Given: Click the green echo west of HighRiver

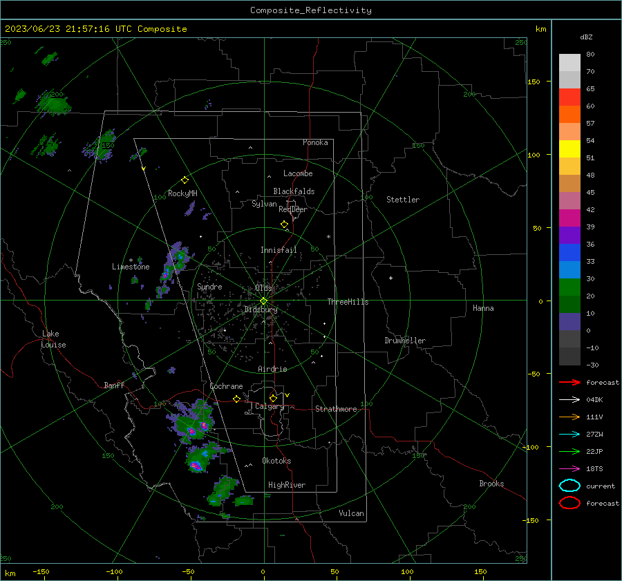Looking at the screenshot, I should click(223, 490).
